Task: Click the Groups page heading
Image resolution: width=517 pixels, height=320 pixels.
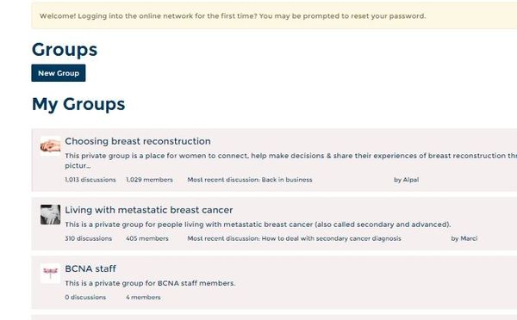Action: pyautogui.click(x=65, y=50)
